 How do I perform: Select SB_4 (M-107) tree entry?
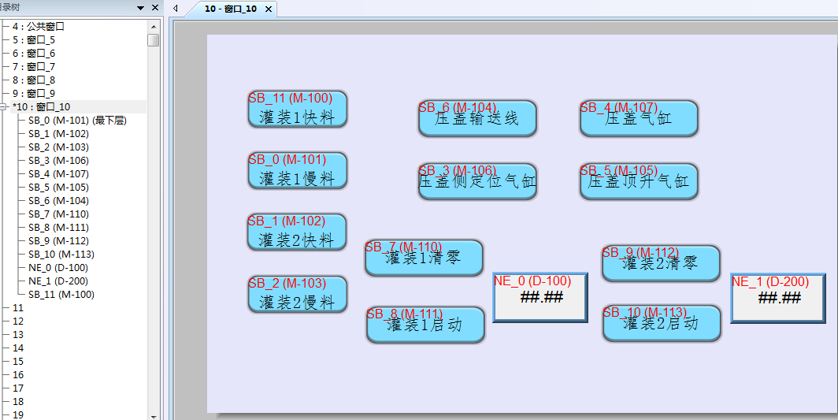point(58,174)
